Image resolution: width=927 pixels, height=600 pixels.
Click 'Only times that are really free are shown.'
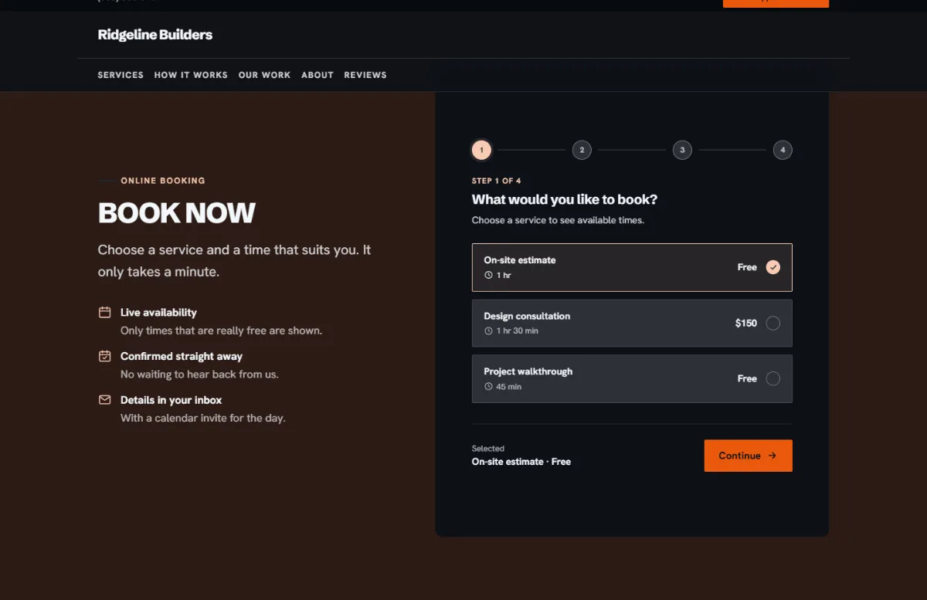pos(221,331)
